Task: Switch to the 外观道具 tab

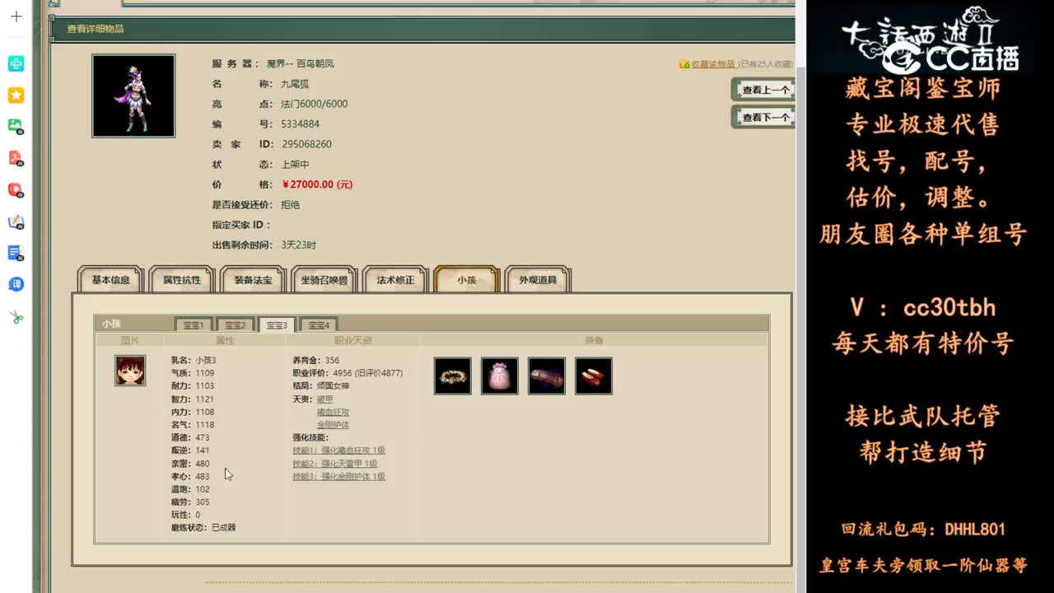Action: point(538,280)
